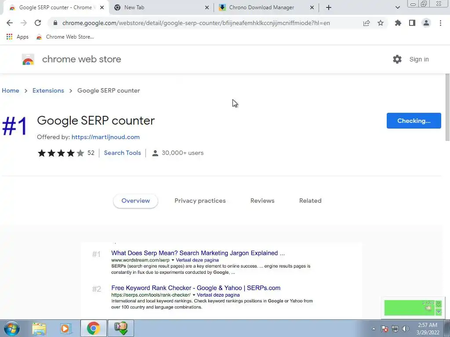Reload the page with the refresh icon

(38, 23)
